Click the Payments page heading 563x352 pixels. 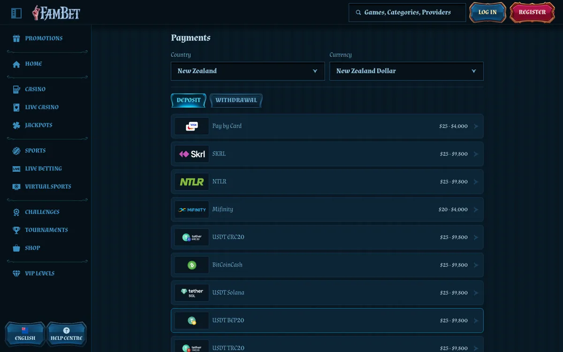coord(191,38)
